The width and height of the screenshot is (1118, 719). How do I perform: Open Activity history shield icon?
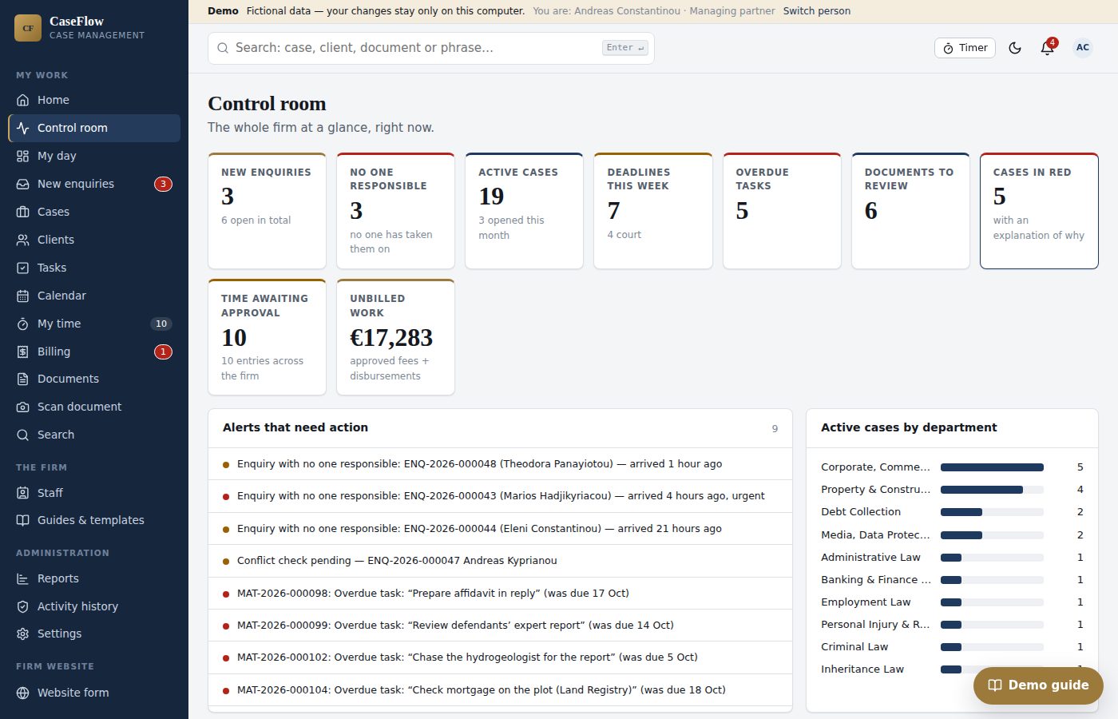pos(23,606)
